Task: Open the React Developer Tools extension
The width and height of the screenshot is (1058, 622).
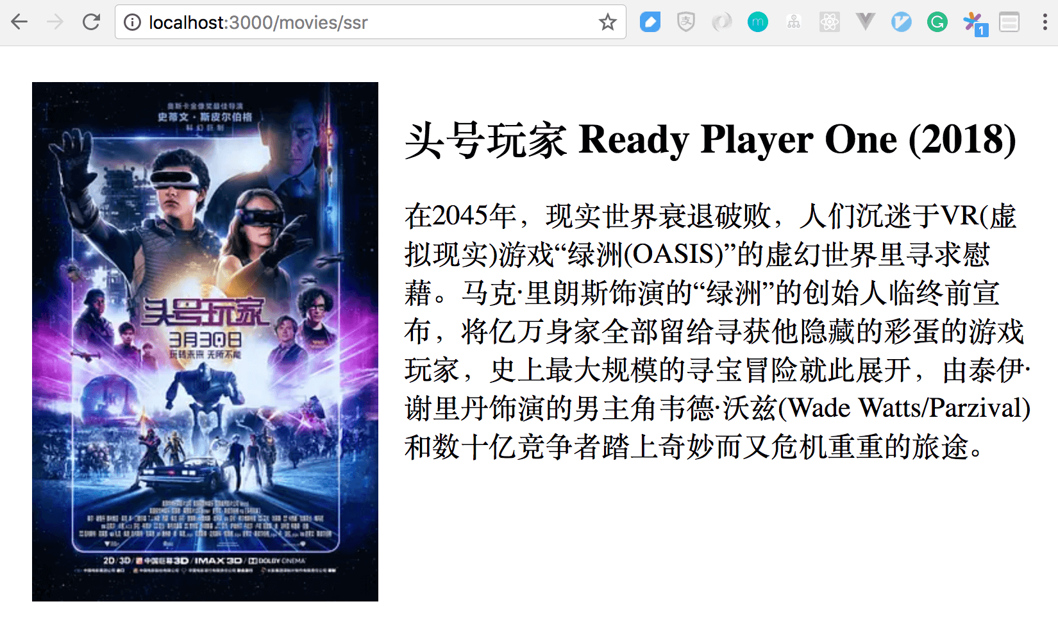Action: 830,22
